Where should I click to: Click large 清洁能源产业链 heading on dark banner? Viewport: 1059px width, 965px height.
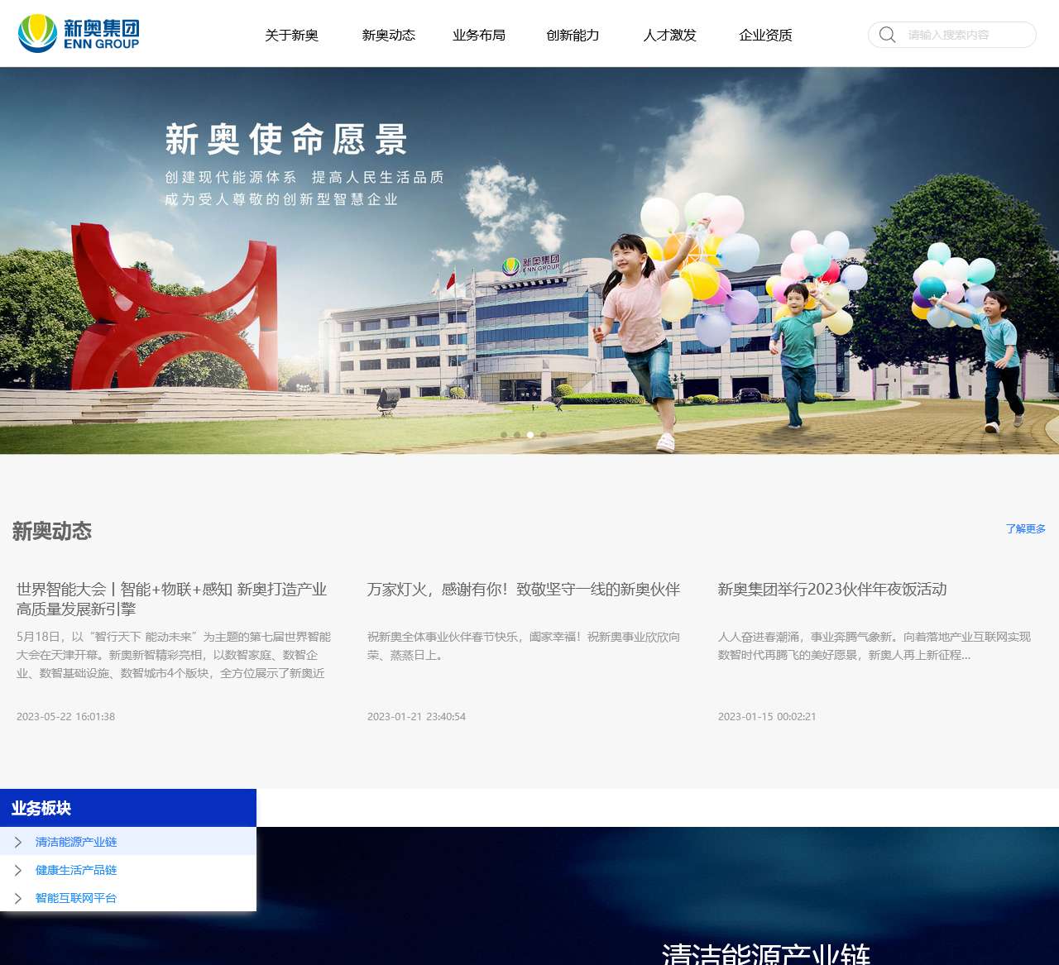[x=766, y=953]
